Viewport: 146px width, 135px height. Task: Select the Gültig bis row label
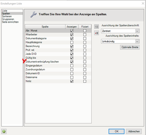[x=31, y=58]
